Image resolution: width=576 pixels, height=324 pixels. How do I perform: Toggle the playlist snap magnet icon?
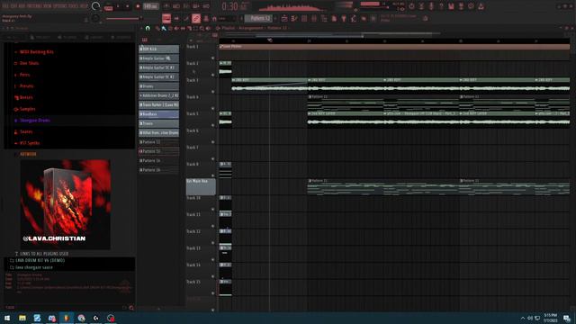click(x=148, y=28)
